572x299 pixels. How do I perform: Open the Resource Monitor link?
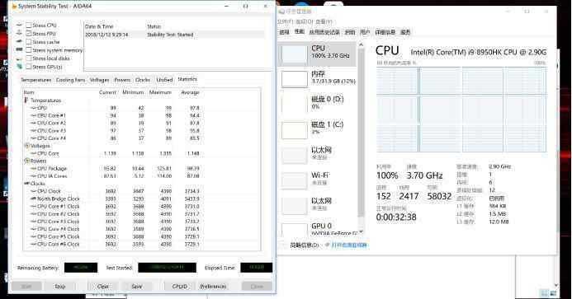click(x=349, y=245)
